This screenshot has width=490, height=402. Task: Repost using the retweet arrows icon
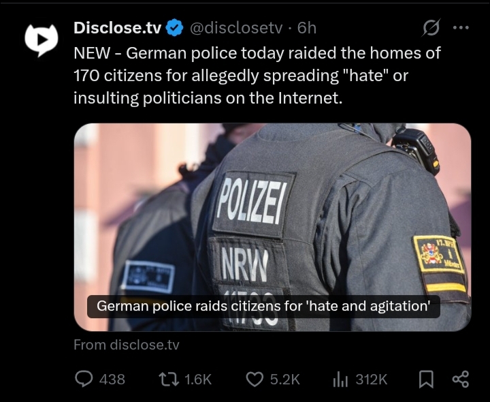click(x=169, y=379)
